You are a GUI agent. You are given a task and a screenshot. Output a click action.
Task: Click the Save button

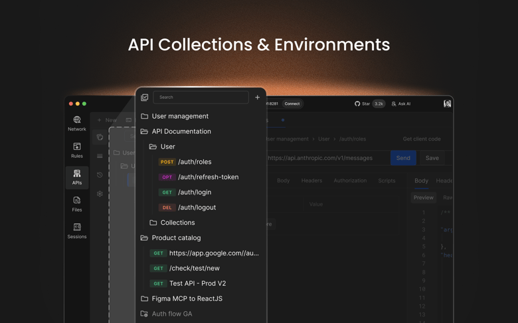tap(432, 158)
